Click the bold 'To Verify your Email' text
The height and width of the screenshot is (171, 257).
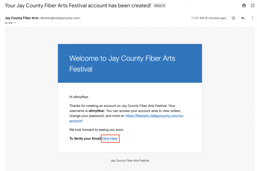(85, 138)
